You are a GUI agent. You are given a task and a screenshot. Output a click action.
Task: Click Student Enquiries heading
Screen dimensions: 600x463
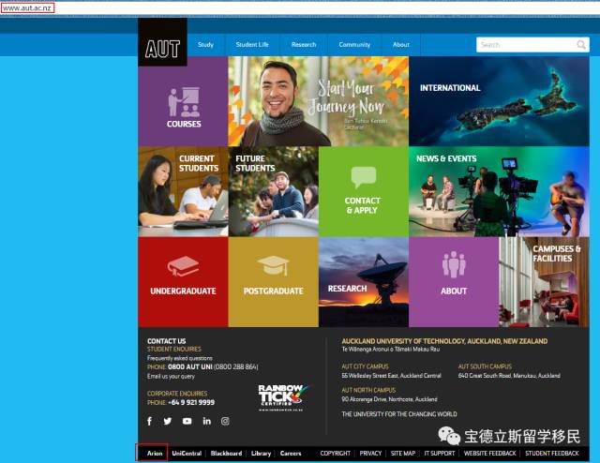click(174, 349)
